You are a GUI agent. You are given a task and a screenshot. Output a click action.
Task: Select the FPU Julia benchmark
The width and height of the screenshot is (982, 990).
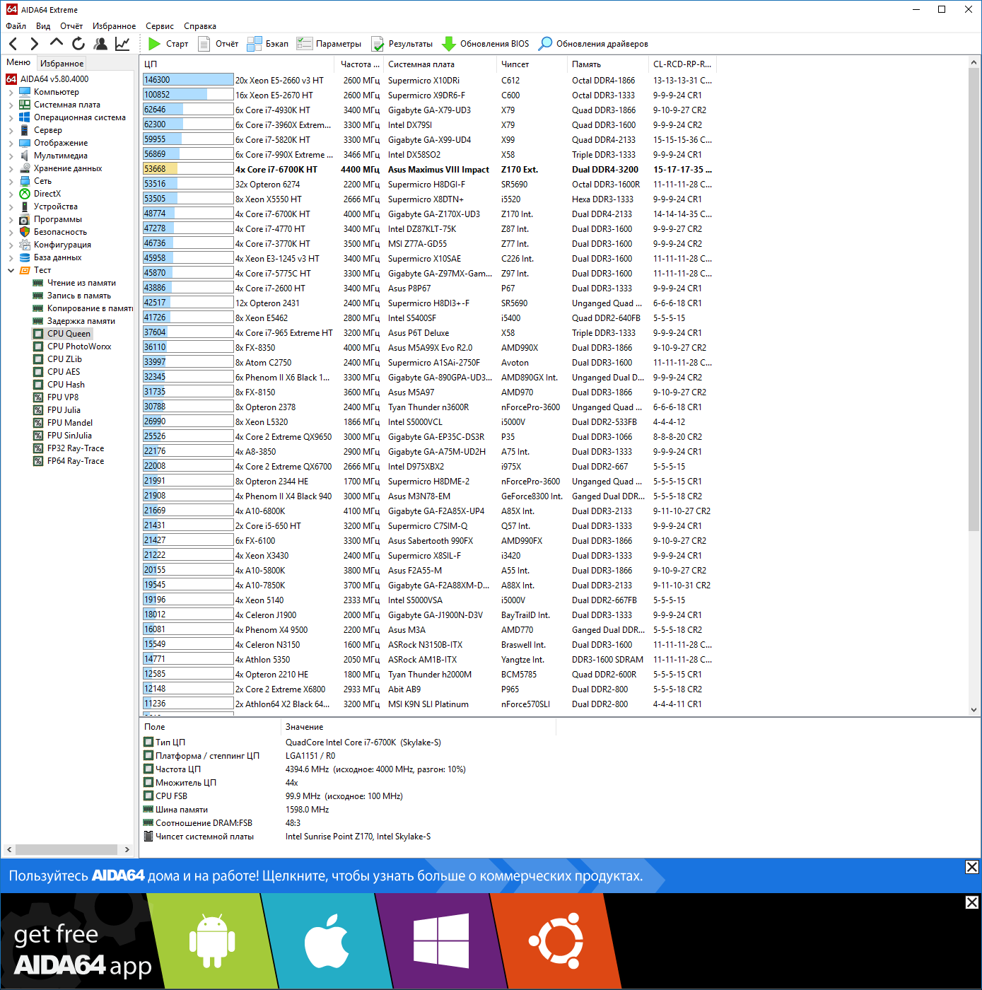[x=64, y=410]
